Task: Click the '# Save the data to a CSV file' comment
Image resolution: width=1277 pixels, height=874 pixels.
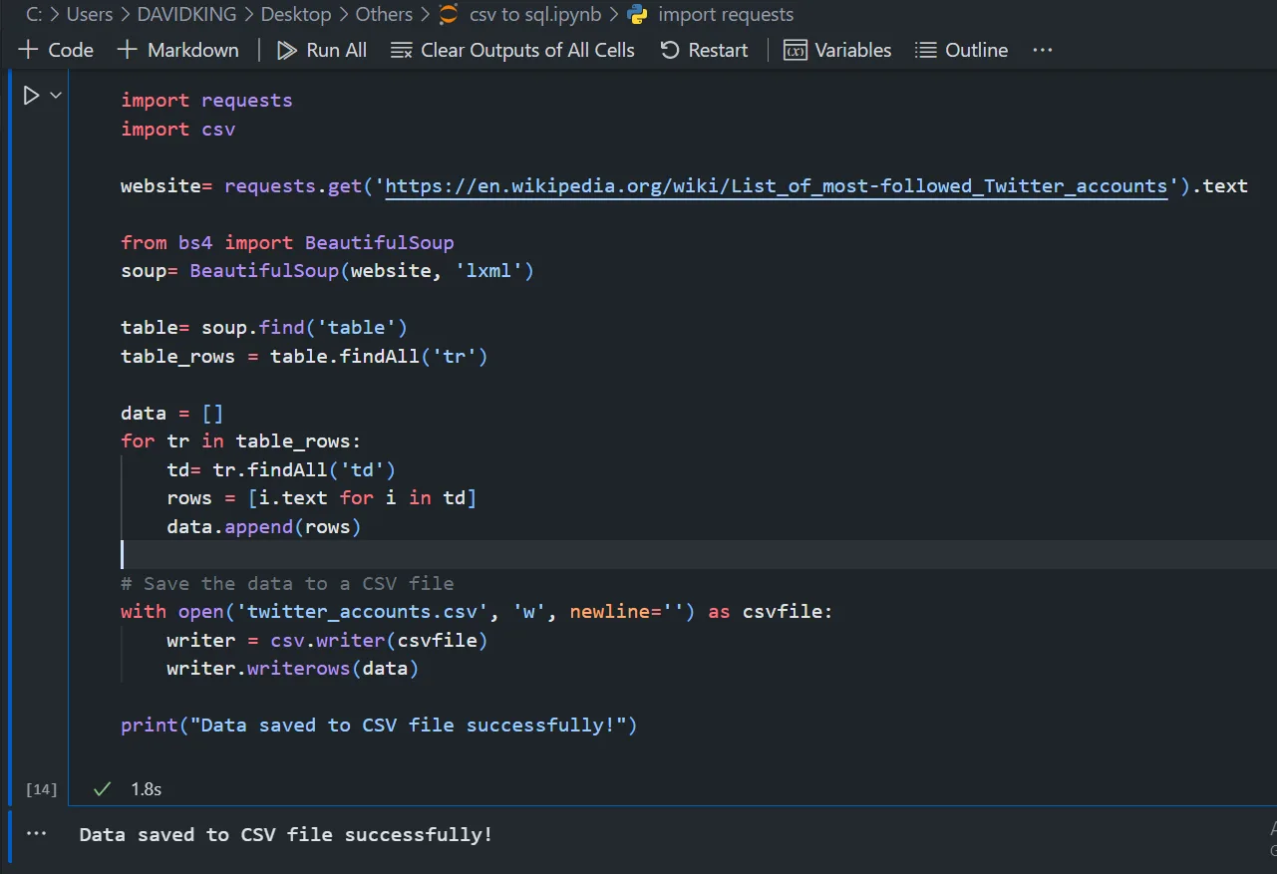Action: [x=287, y=583]
